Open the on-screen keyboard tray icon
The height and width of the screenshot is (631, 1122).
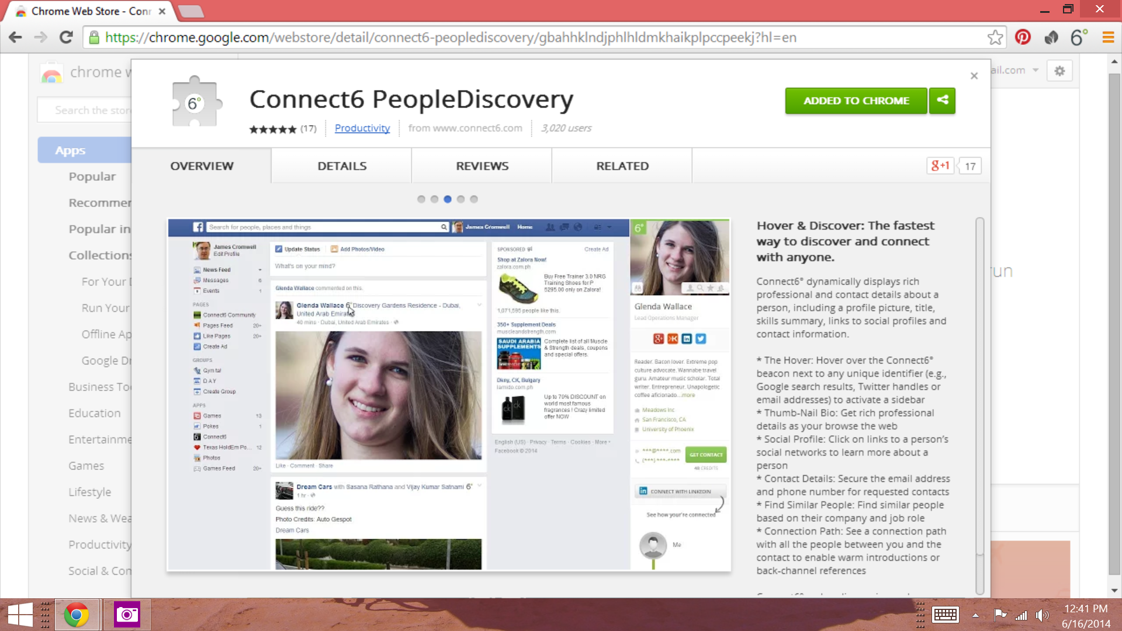(945, 615)
